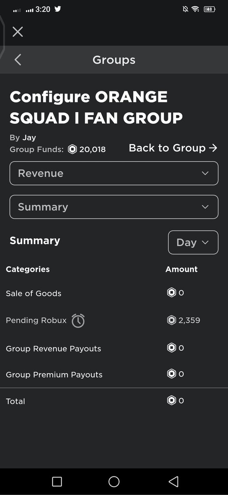Tap Robux icon in Group Revenue Payouts row
This screenshot has height=495, width=228.
click(x=171, y=348)
